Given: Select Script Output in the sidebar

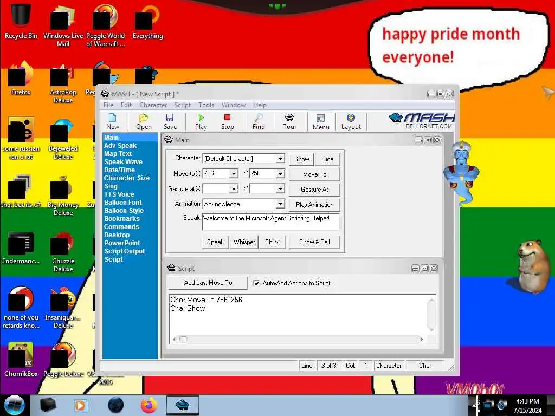Looking at the screenshot, I should point(124,251).
